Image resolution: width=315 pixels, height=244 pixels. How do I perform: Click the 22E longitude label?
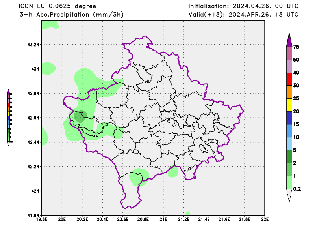click(x=265, y=219)
